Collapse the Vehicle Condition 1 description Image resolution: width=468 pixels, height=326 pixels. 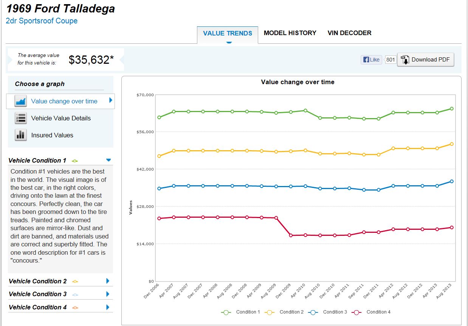[109, 160]
